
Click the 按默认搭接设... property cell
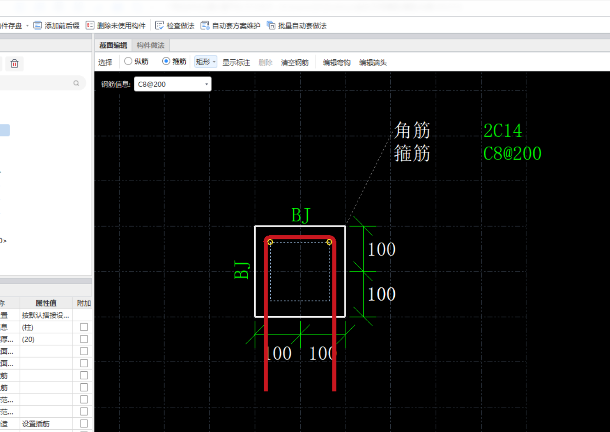[46, 315]
